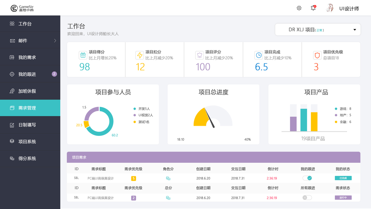Click the 项目优先级 shield icon

[317, 55]
